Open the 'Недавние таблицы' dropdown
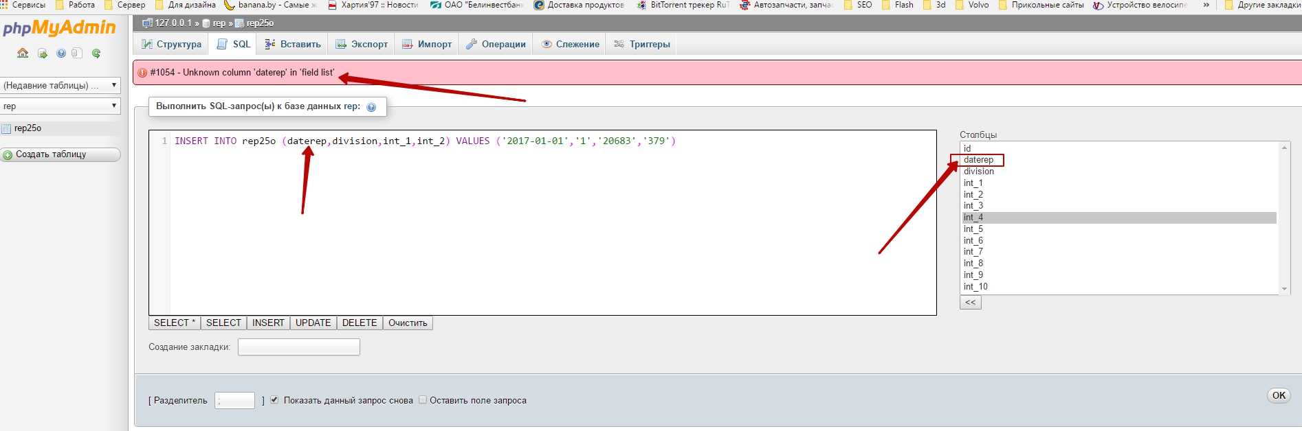 [60, 86]
